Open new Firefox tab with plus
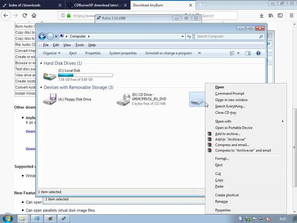The image size is (297, 223). pyautogui.click(x=200, y=5)
